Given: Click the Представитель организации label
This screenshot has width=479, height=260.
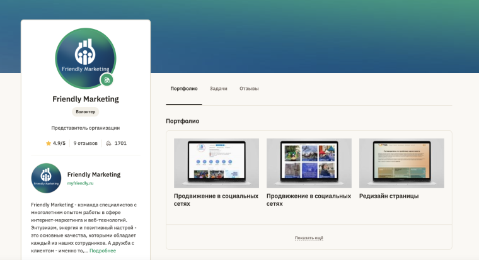Looking at the screenshot, I should coord(86,128).
